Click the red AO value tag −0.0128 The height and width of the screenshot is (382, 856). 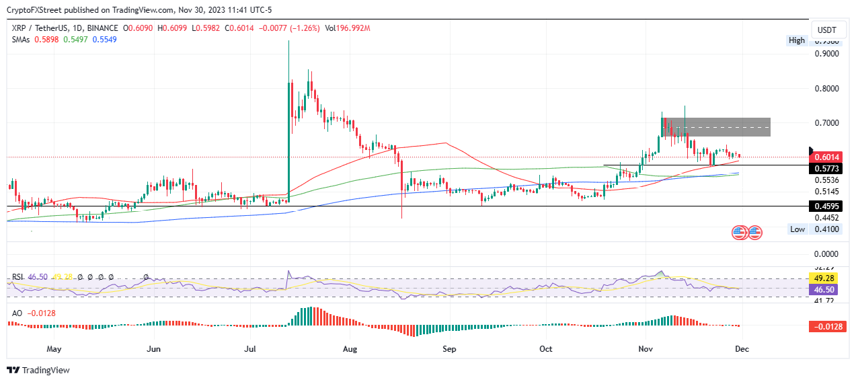pyautogui.click(x=827, y=326)
